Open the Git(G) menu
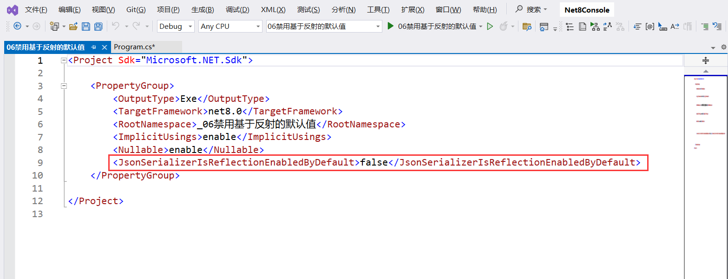Image resolution: width=728 pixels, height=279 pixels. (136, 10)
